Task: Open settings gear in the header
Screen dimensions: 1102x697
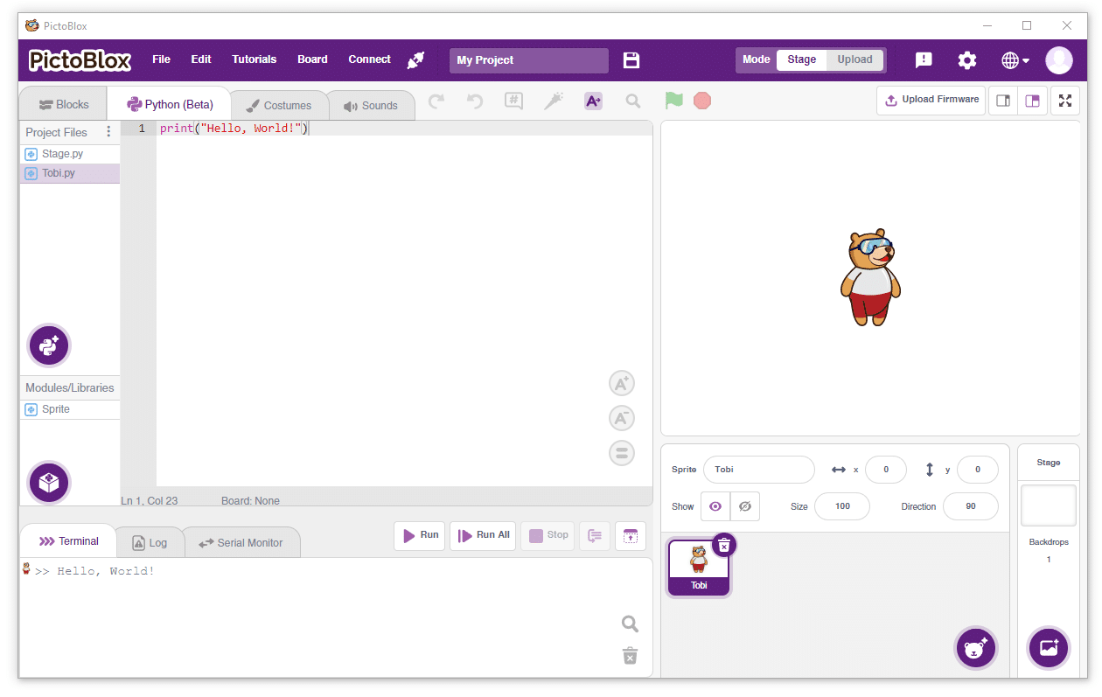Action: (967, 60)
